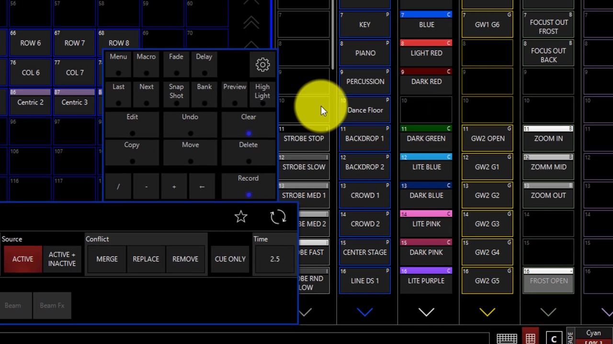The height and width of the screenshot is (344, 613).
Task: Select ZOOM IN beam preset
Action: pos(548,139)
